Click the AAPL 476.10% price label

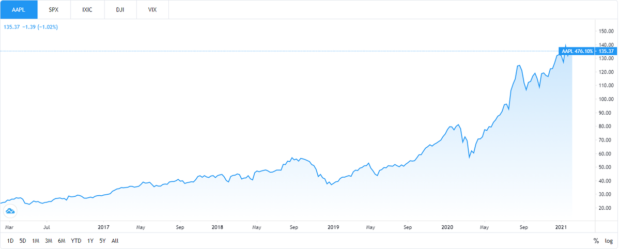point(578,51)
